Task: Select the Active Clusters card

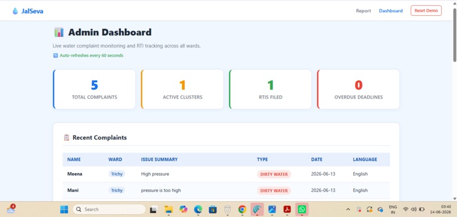Action: tap(182, 89)
